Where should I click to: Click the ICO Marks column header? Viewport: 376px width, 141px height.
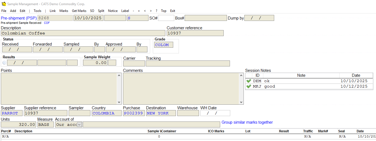tap(216, 131)
